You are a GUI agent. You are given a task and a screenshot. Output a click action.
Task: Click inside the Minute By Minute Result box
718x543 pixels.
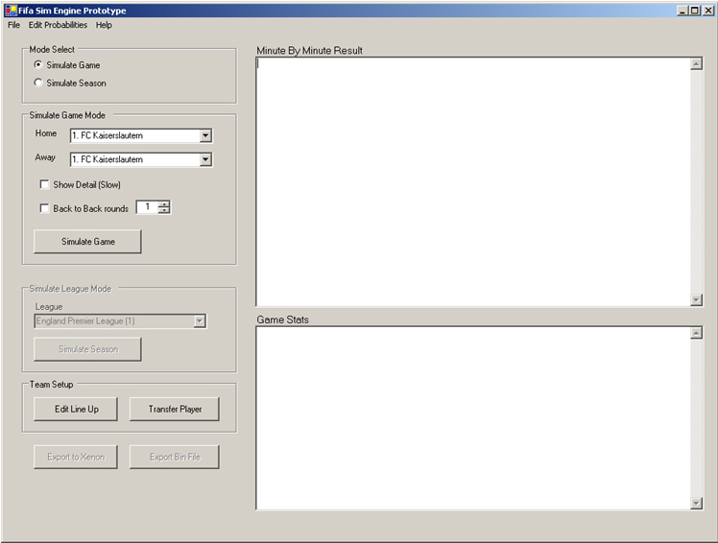pos(473,181)
